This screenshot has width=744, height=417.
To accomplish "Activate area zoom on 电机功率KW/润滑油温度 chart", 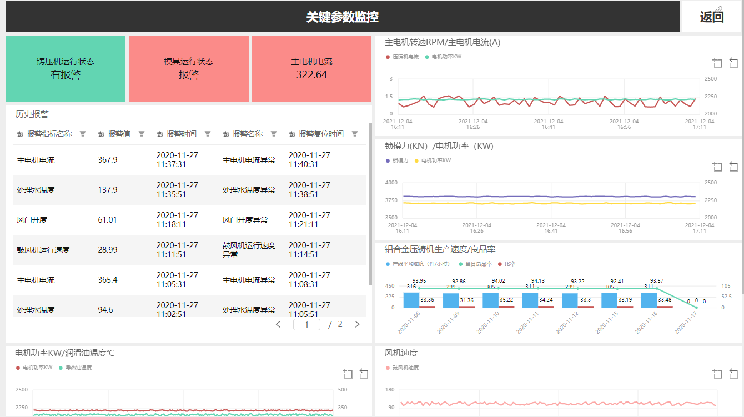I will [x=348, y=374].
